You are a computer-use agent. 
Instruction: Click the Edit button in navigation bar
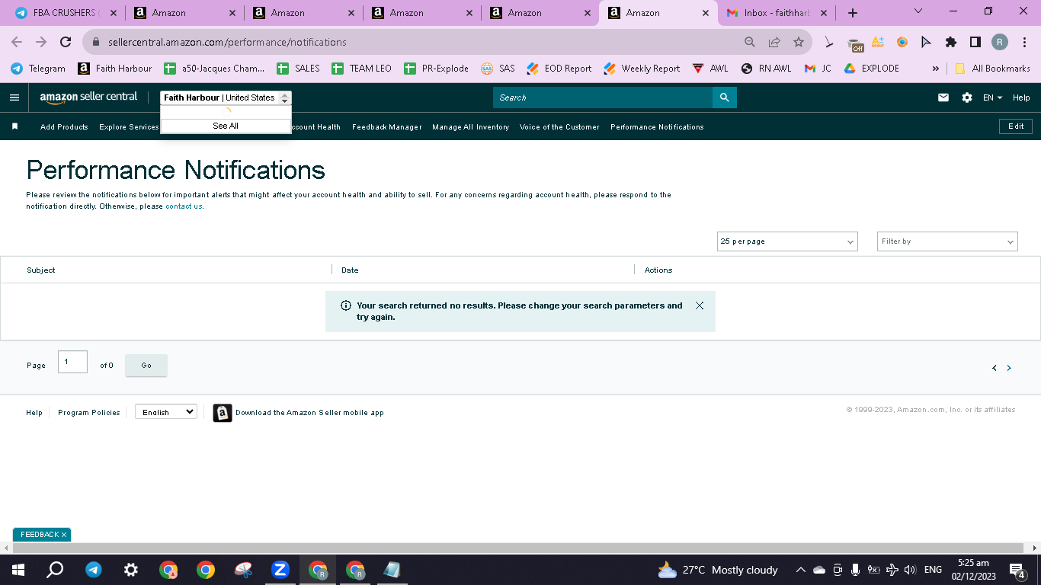pos(1016,126)
